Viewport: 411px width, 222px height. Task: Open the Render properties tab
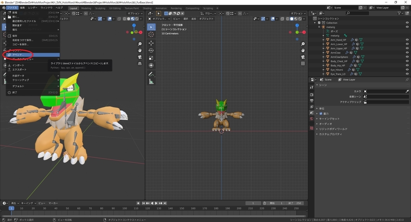pos(312,95)
